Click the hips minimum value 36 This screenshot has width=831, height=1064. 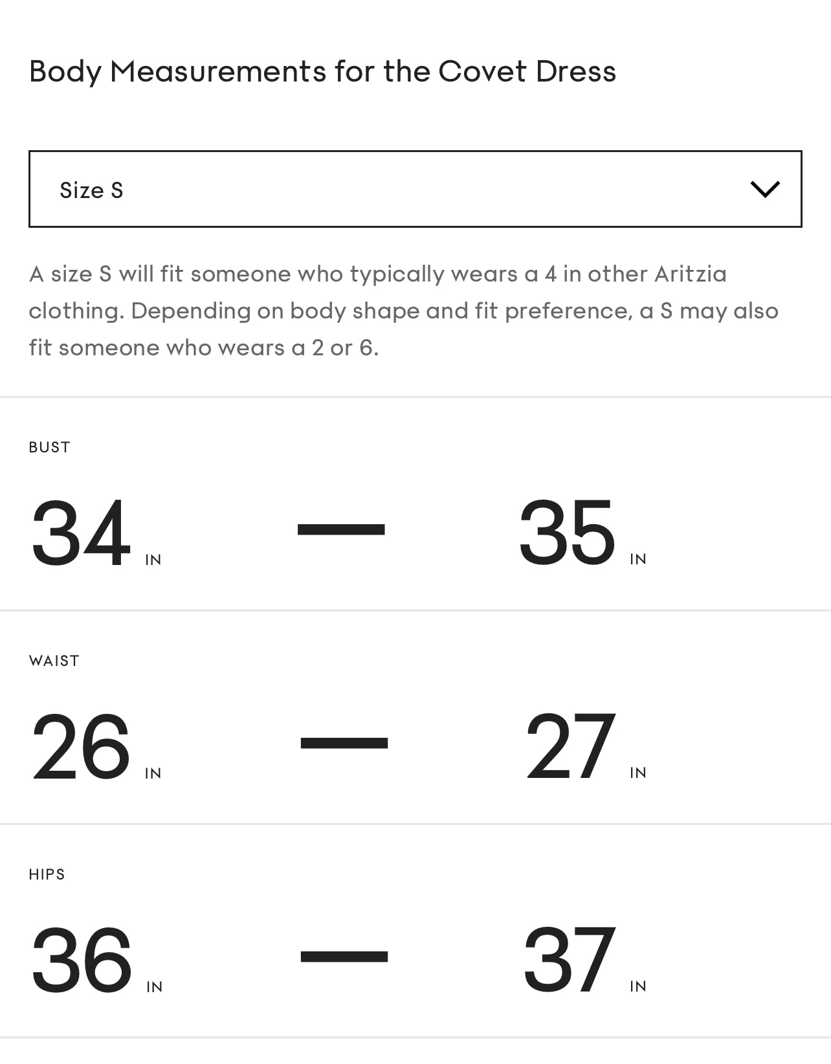pos(82,960)
